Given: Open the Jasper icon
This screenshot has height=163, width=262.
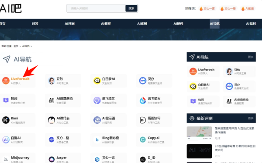Looking at the screenshot, I should coord(52,160).
